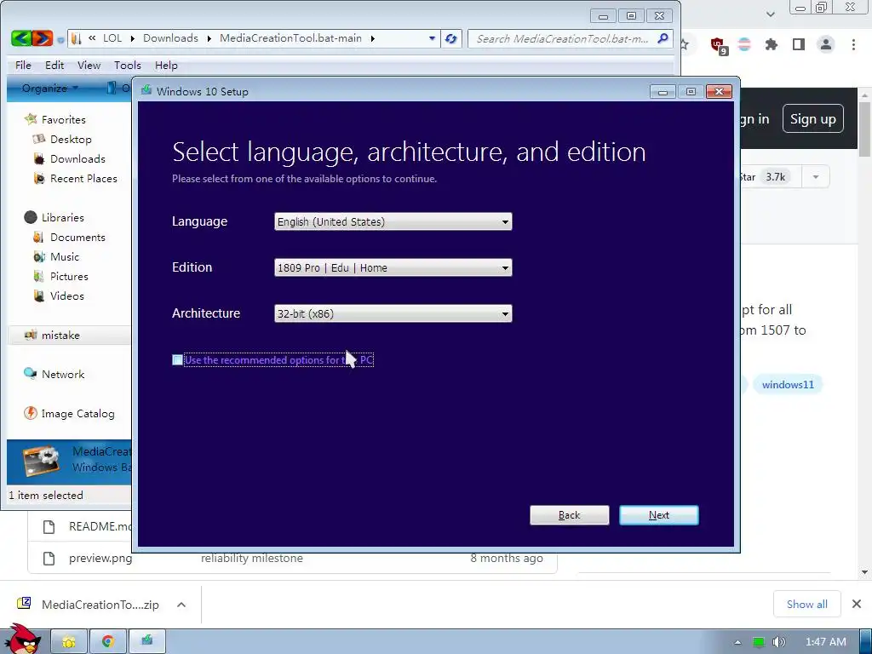This screenshot has width=872, height=654.
Task: Click the orange Forward arrow in Explorer
Action: [43, 38]
